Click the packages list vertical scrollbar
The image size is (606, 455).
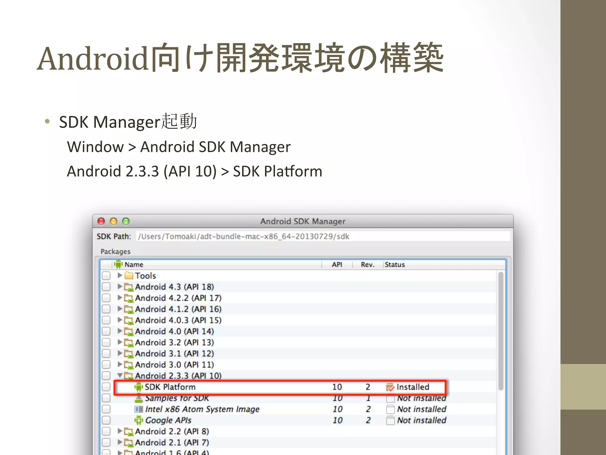coord(501,331)
